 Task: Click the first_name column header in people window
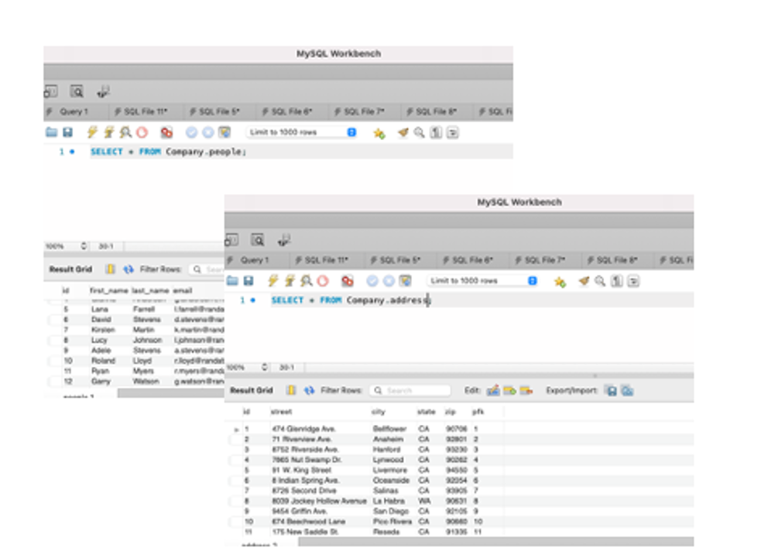(108, 291)
